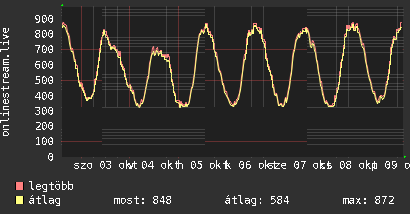This screenshot has height=214, width=410.
Task: Click the 07 okt date label
Action: (309, 165)
